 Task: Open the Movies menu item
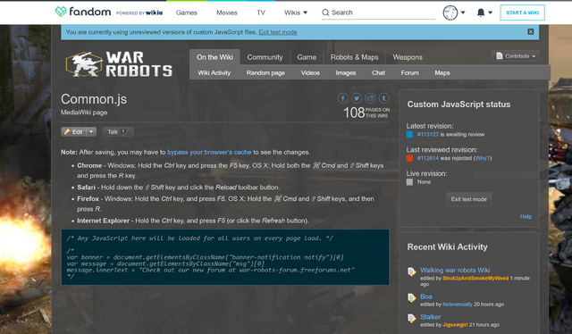click(x=227, y=13)
